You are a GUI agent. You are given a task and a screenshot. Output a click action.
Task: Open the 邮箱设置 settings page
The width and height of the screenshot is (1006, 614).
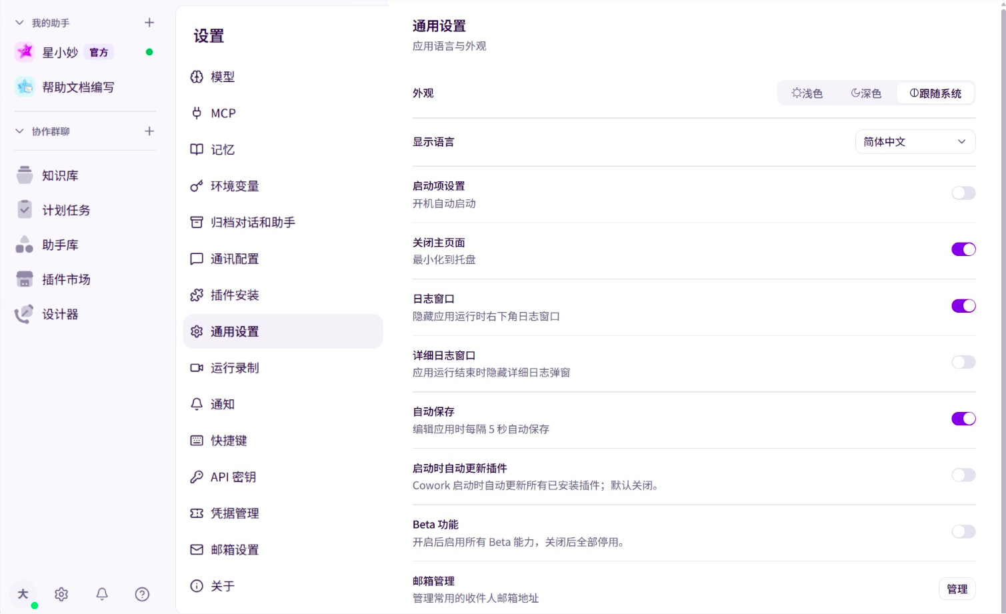283,550
